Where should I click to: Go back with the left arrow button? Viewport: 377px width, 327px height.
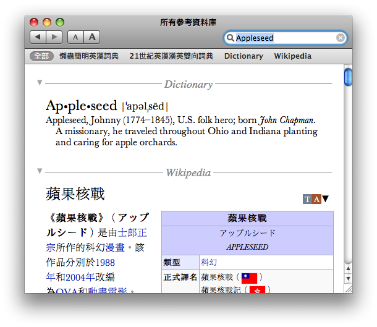(38, 37)
